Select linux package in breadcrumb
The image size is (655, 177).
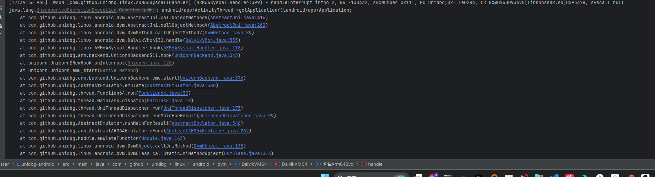tap(180, 164)
